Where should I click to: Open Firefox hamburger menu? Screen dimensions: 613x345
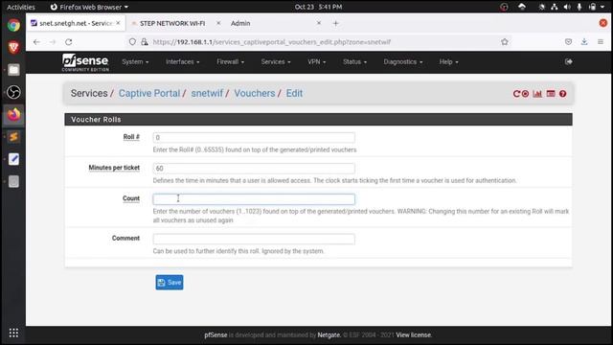(x=601, y=42)
